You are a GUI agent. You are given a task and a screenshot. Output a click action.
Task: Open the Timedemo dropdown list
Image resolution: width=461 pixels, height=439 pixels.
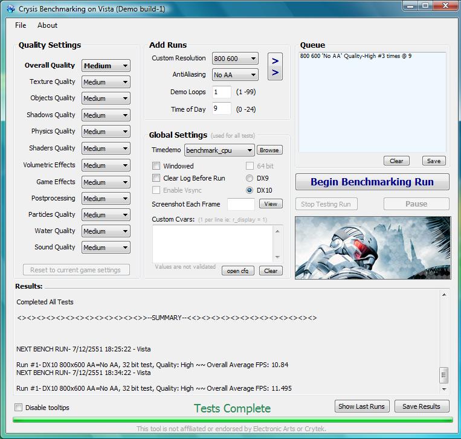pos(219,150)
